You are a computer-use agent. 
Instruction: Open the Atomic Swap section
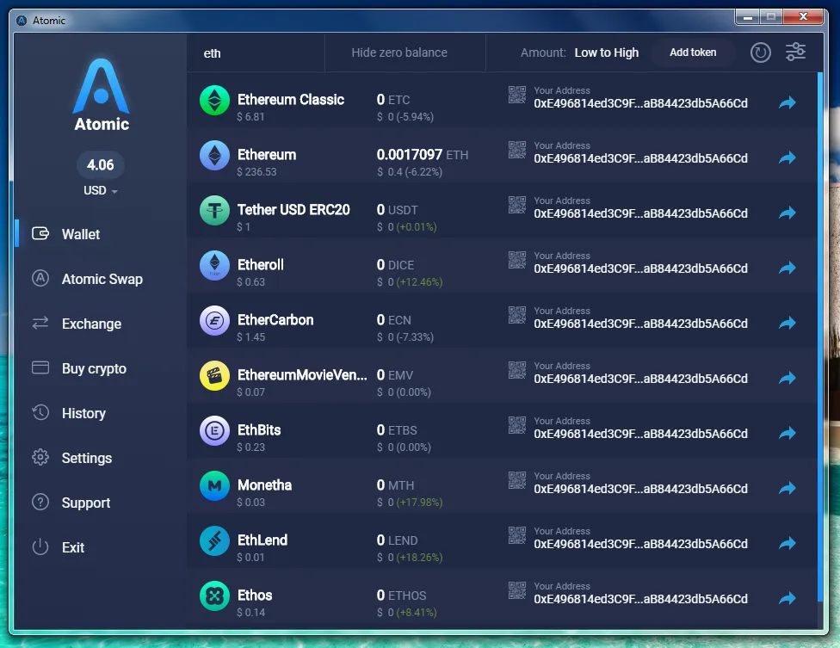tap(102, 279)
